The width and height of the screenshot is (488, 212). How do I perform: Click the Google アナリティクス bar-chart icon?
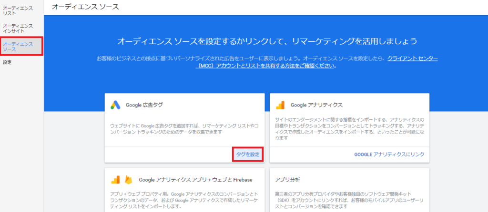click(280, 105)
